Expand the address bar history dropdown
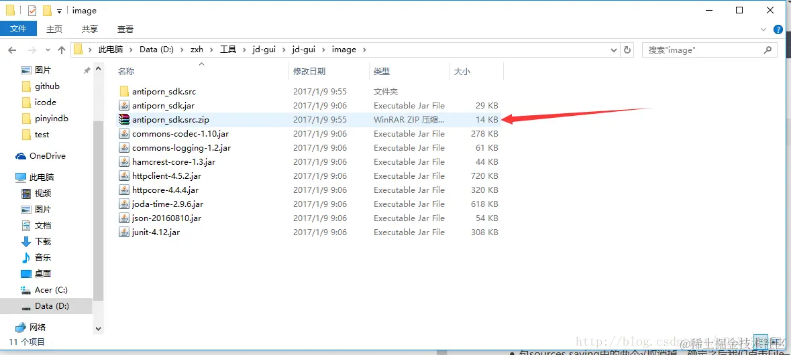 click(x=614, y=50)
